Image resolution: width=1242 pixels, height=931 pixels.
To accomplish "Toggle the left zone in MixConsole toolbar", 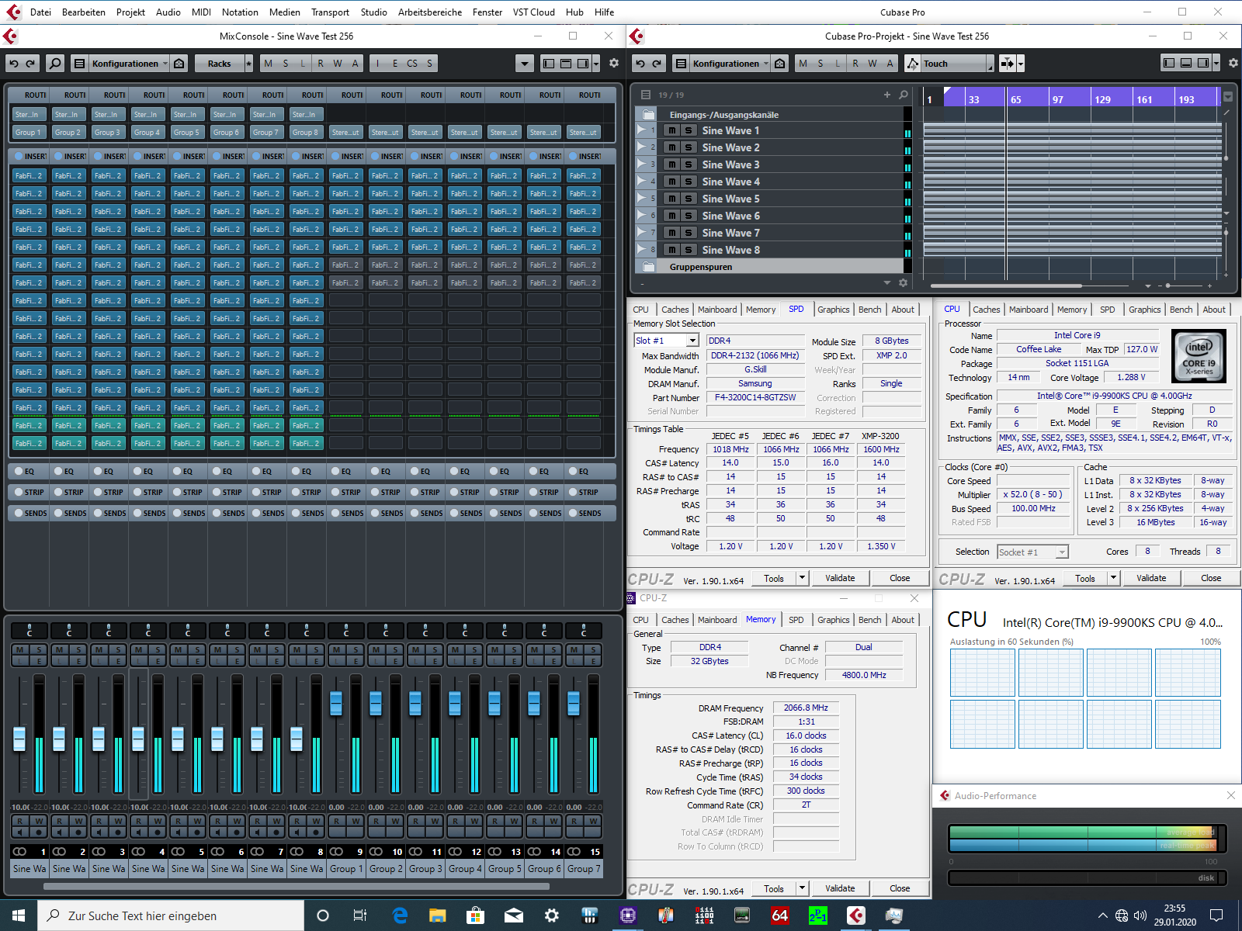I will click(x=549, y=64).
